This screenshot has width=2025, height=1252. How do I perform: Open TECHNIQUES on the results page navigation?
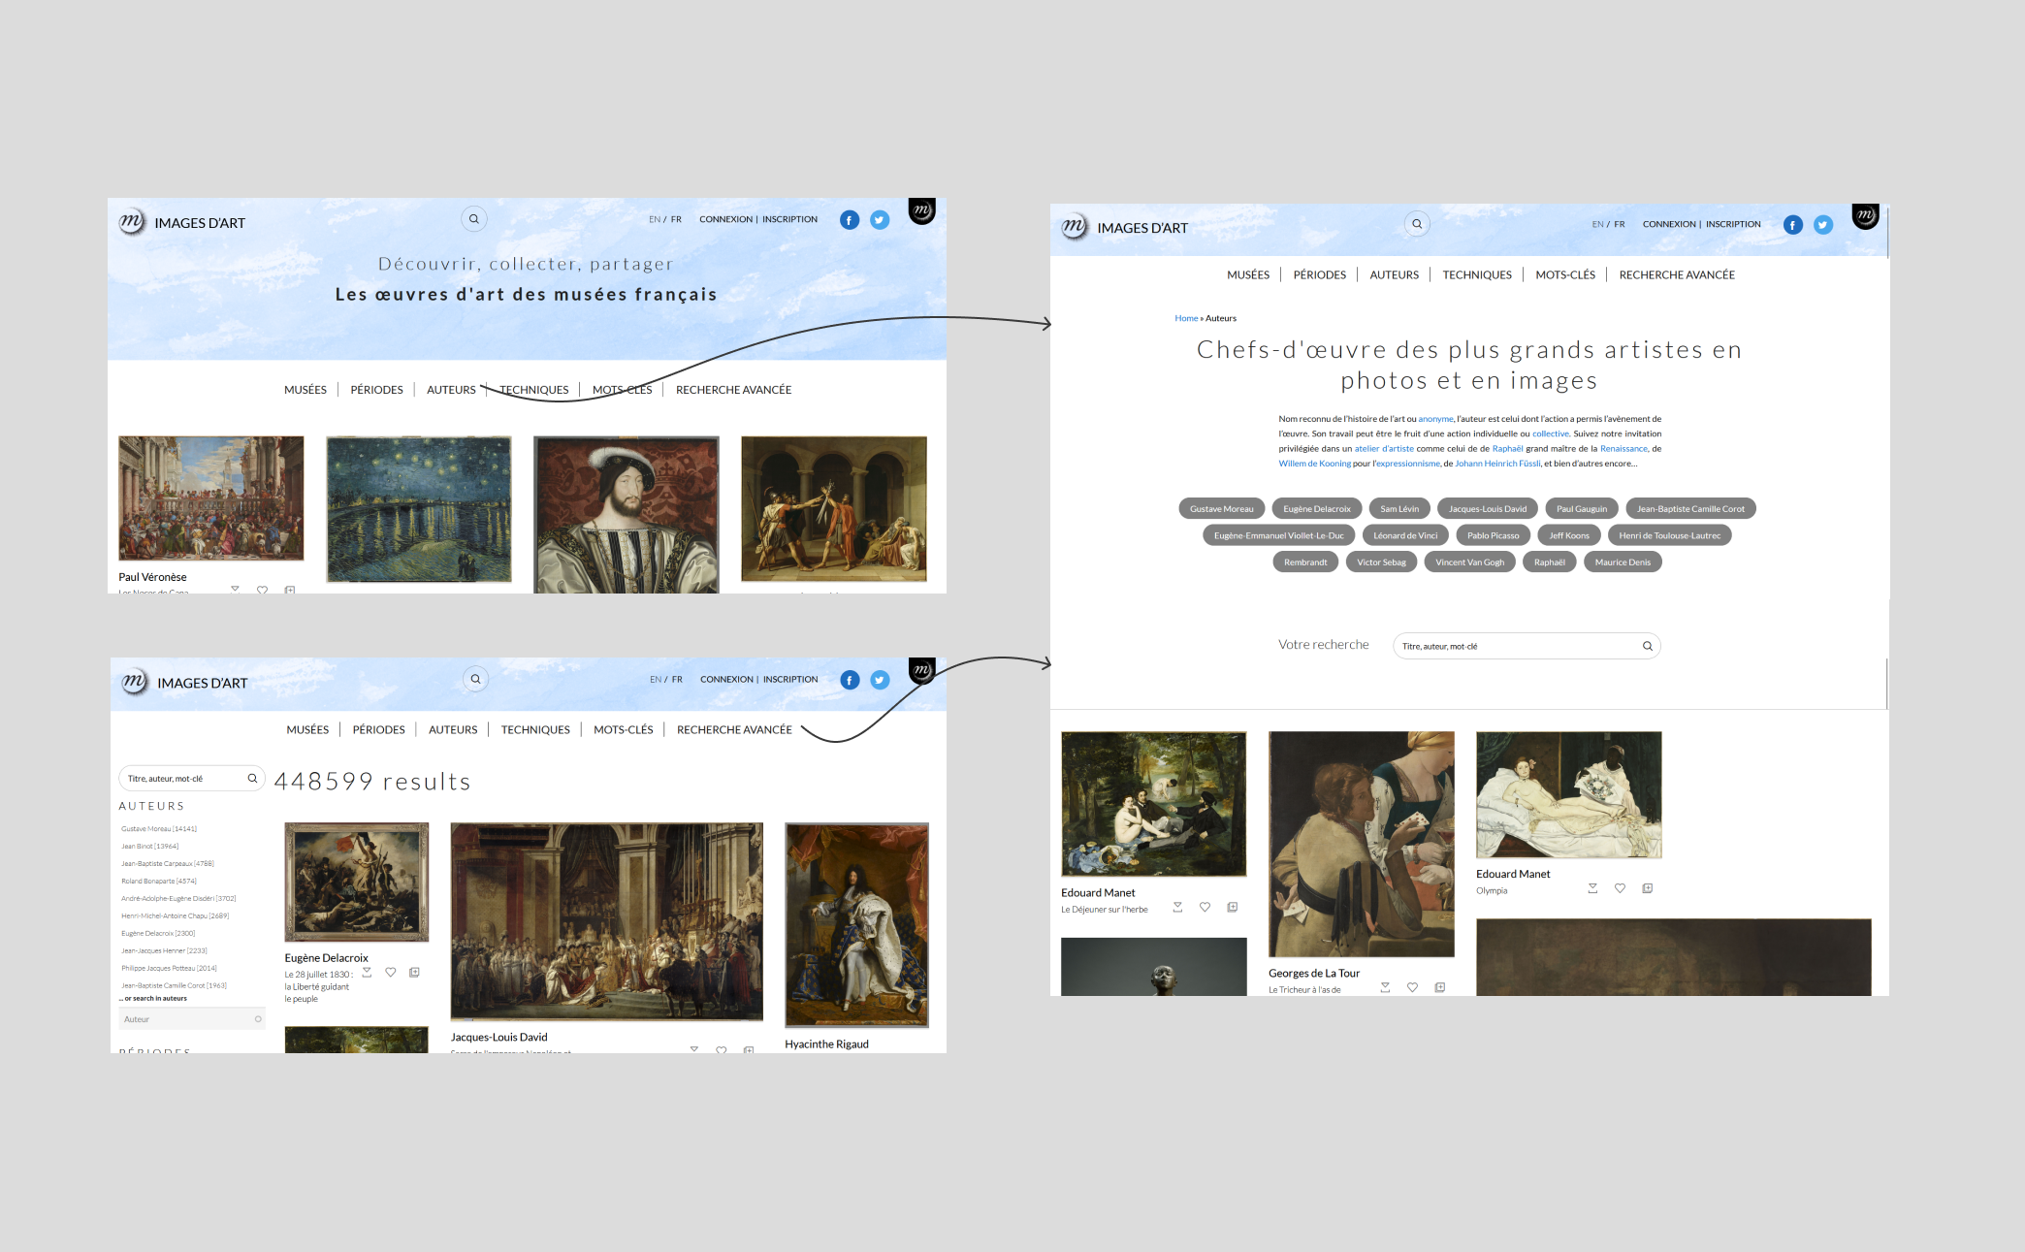tap(535, 729)
